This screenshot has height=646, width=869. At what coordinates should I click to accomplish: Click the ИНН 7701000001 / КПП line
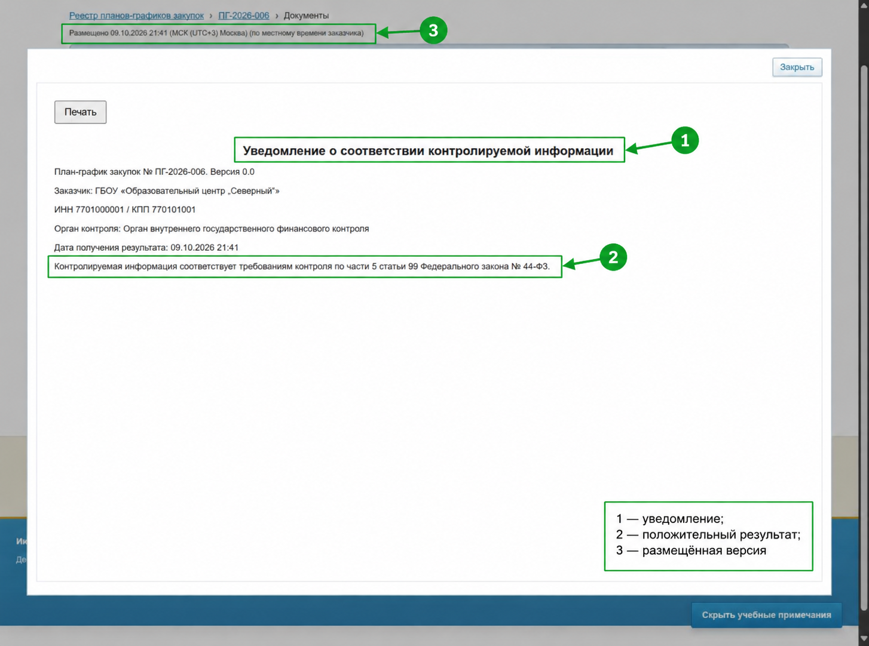point(125,210)
